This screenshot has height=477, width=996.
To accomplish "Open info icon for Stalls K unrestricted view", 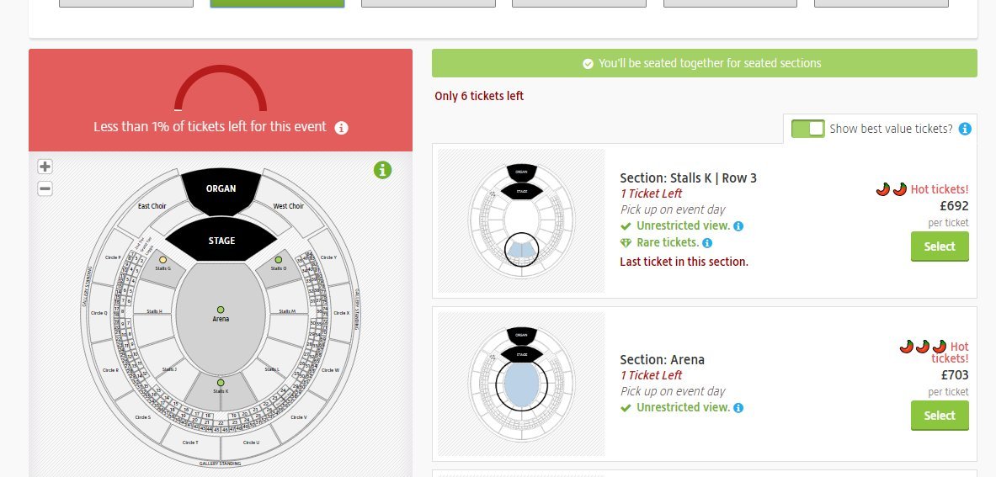I will coord(738,225).
